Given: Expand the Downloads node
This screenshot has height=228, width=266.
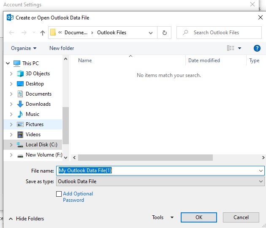Looking at the screenshot, I should click(x=11, y=104).
